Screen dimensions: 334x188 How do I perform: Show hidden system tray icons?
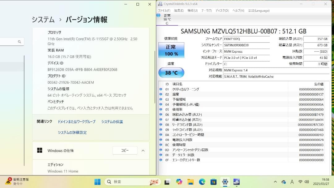(x=275, y=182)
